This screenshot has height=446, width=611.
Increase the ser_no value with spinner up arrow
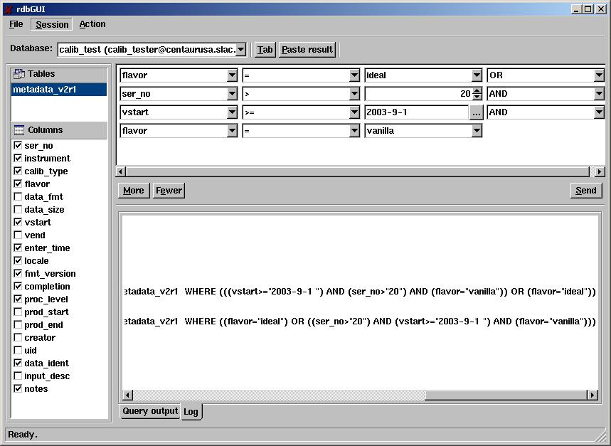coord(477,90)
